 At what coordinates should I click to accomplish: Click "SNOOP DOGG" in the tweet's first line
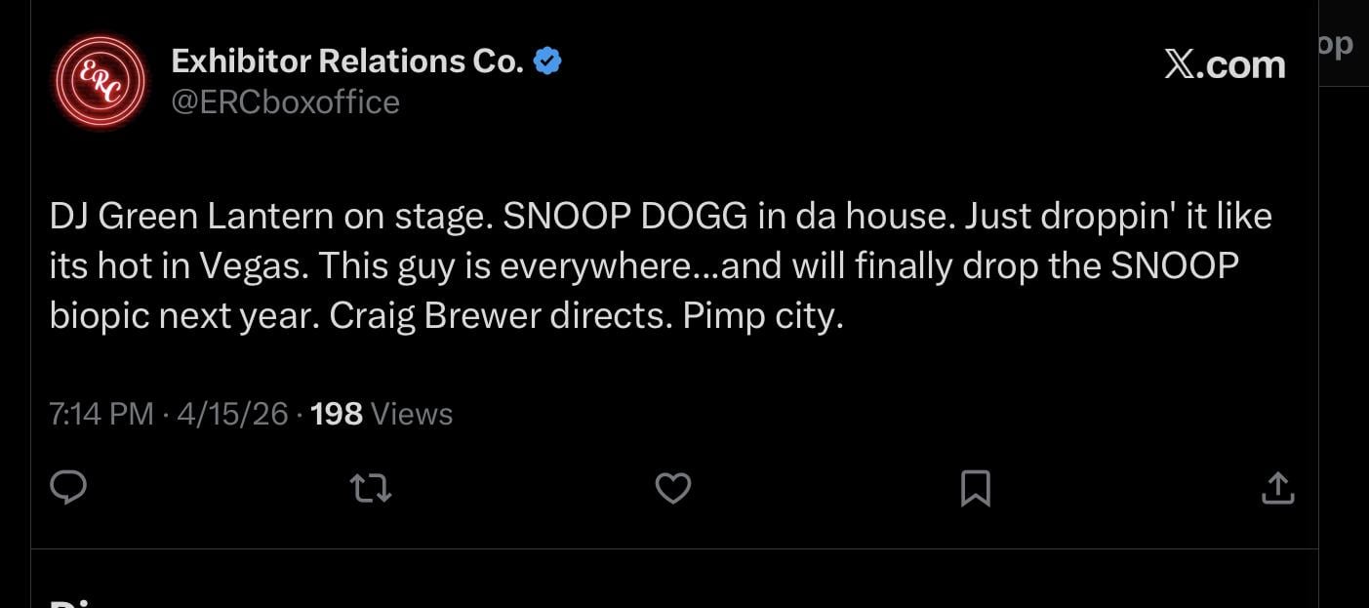pos(624,217)
